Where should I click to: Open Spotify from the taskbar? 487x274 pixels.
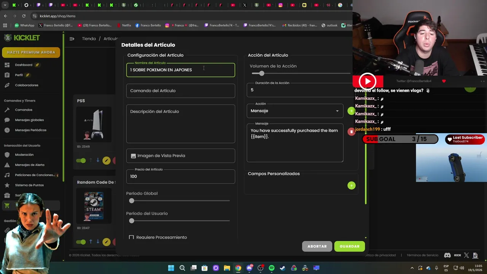pyautogui.click(x=271, y=268)
